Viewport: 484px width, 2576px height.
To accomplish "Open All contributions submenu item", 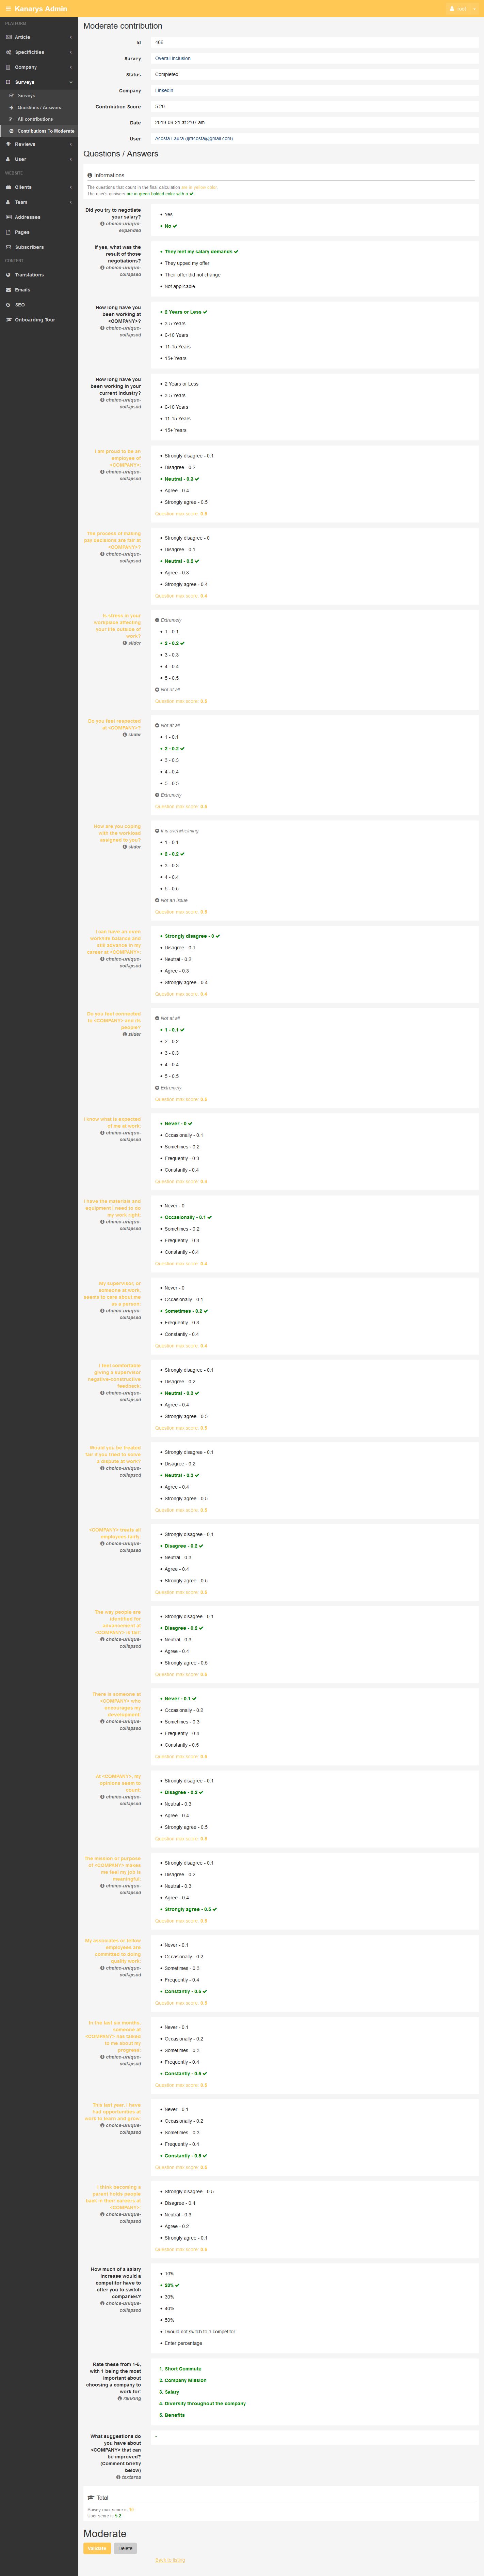I will (39, 119).
